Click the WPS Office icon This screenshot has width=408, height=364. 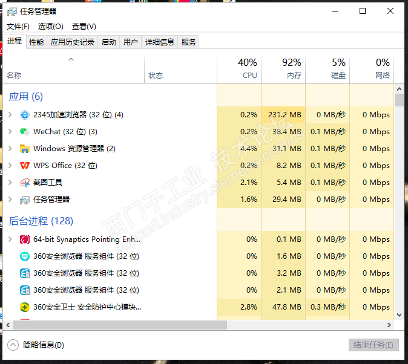(x=25, y=165)
